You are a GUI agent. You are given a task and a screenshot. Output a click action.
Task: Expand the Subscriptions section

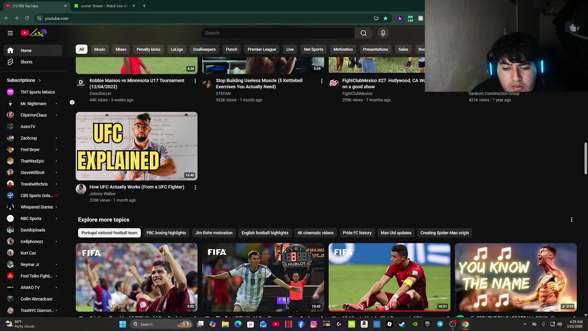(24, 80)
